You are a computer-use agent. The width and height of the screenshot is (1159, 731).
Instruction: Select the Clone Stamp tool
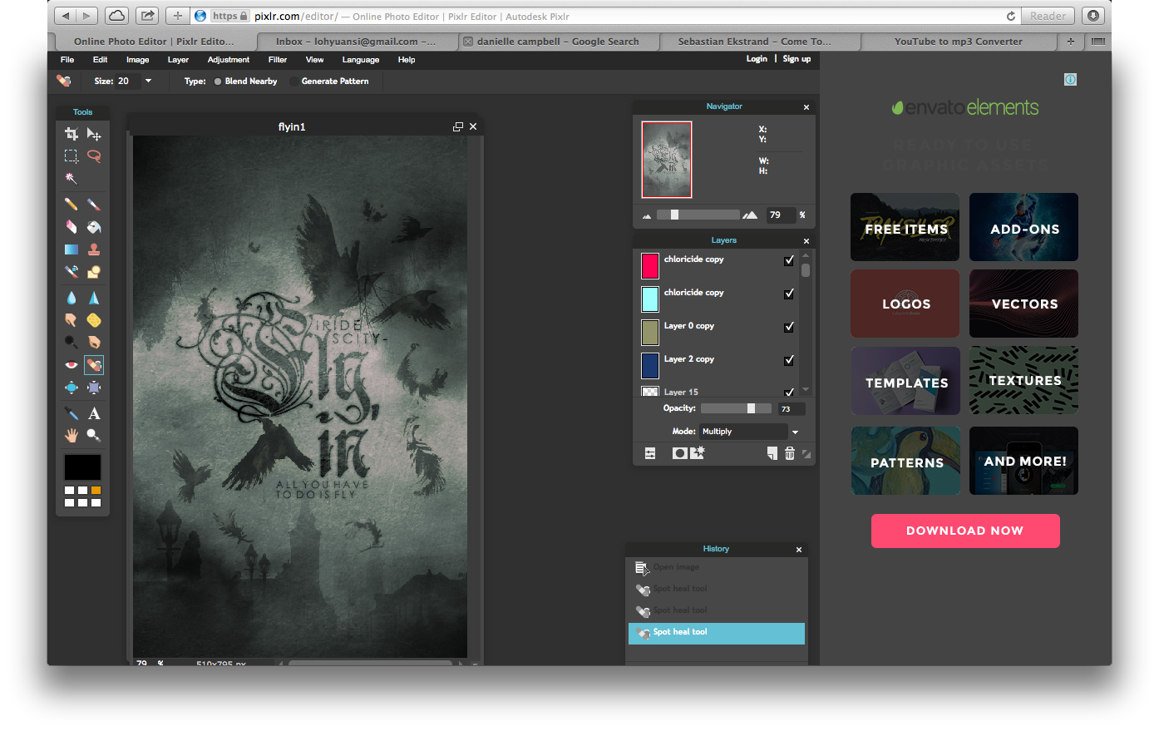(94, 249)
